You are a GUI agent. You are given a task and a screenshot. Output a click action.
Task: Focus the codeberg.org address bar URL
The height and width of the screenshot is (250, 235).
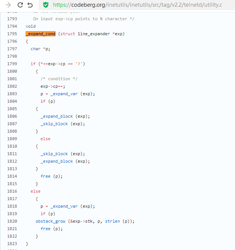137,5
